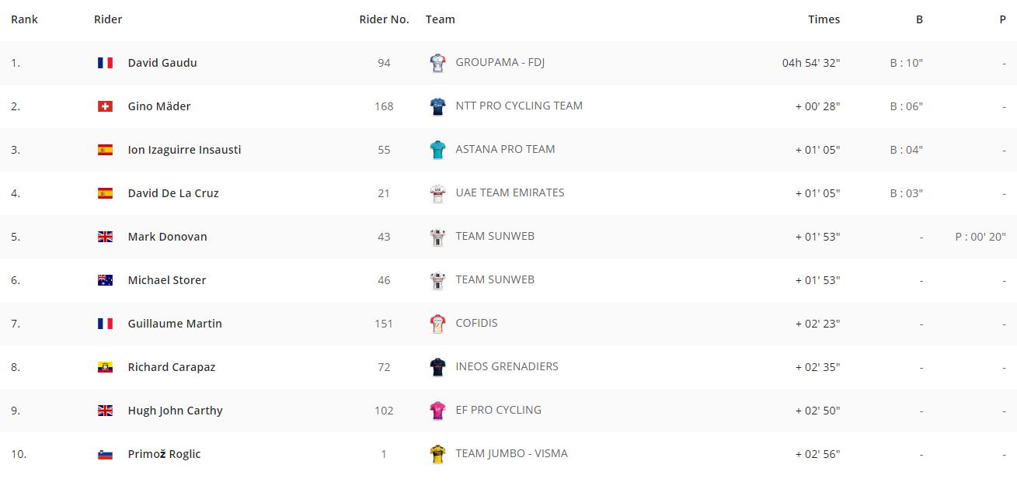Select Mark Donovan's name
This screenshot has height=482, width=1017.
[167, 237]
